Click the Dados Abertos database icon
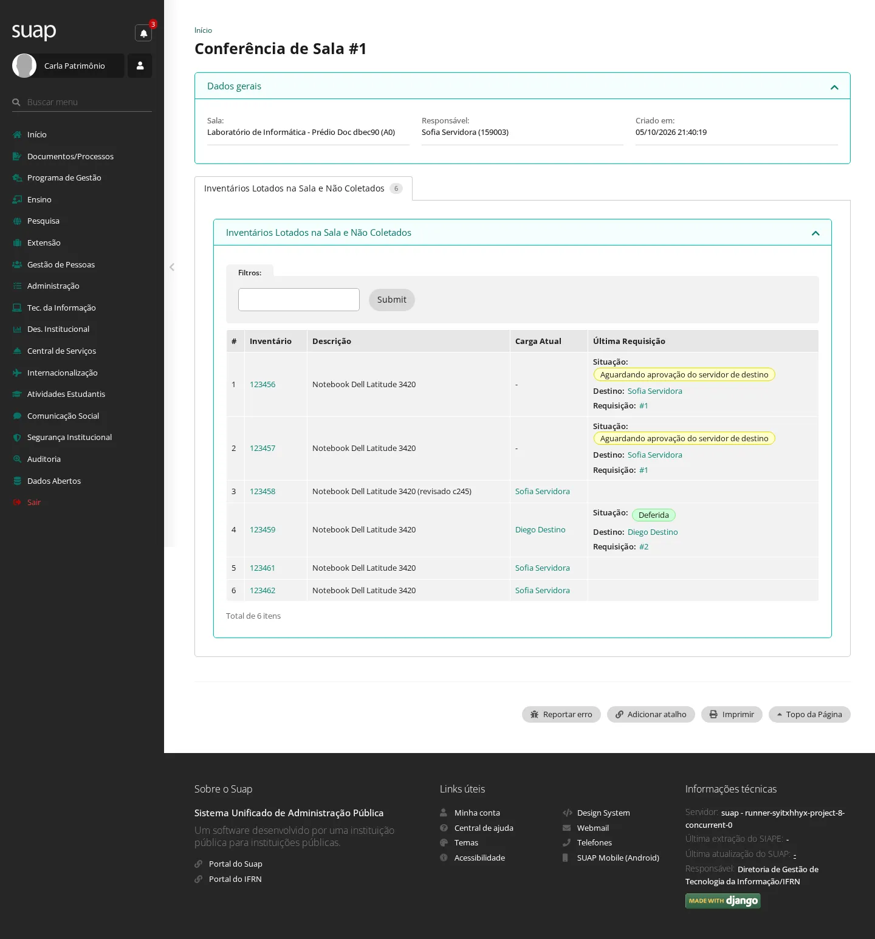Viewport: 875px width, 939px height. tap(17, 481)
